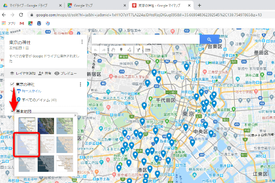This screenshot has width=275, height=183.
Task: Open a new browser tab
Action: click(199, 6)
